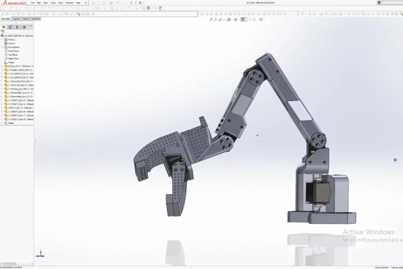403x269 pixels.
Task: Open the DimXpertManager crosshair tab
Action: 24,27
